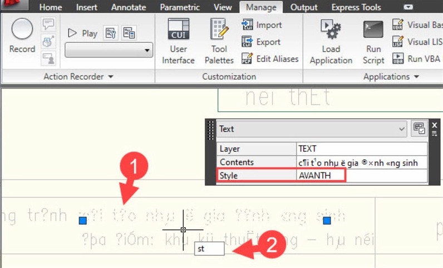Play the recorded action macro
The width and height of the screenshot is (443, 268).
(x=83, y=33)
